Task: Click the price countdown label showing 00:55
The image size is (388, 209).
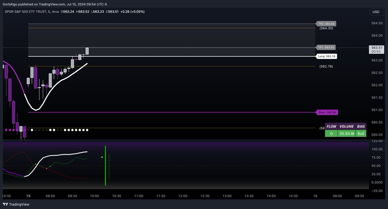Action: point(376,51)
